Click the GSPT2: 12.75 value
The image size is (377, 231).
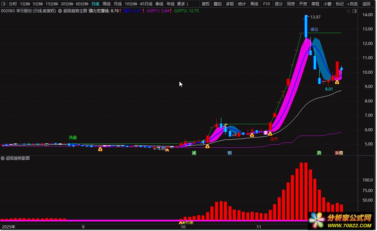tap(186, 11)
